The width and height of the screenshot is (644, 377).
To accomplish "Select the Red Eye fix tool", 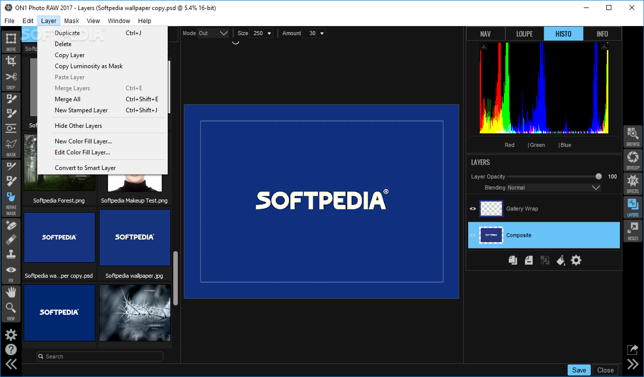I will tap(11, 270).
